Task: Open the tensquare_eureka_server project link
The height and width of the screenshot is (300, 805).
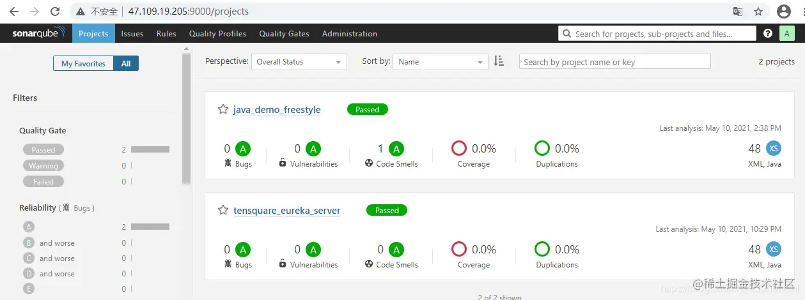Action: 287,211
